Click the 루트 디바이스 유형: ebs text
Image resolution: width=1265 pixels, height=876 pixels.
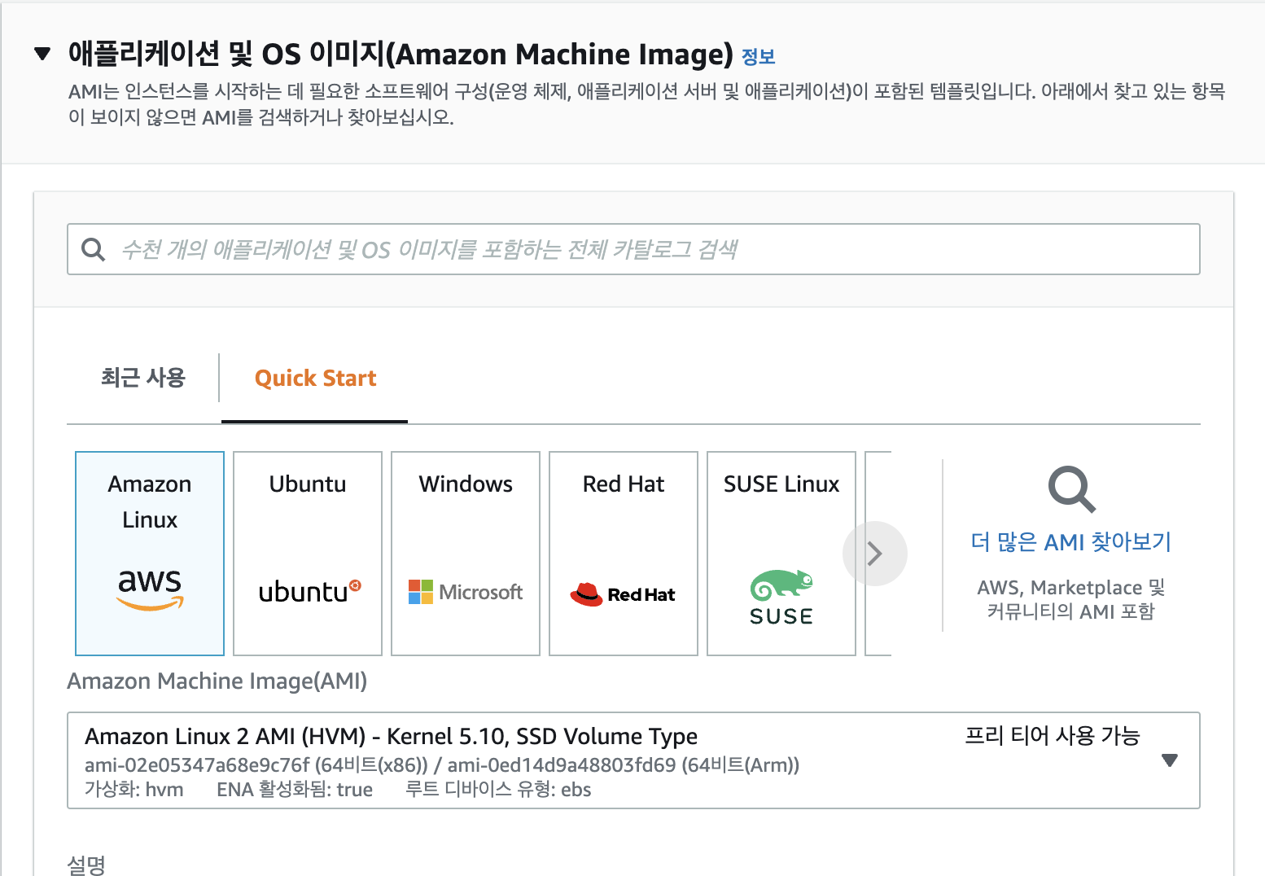(498, 790)
